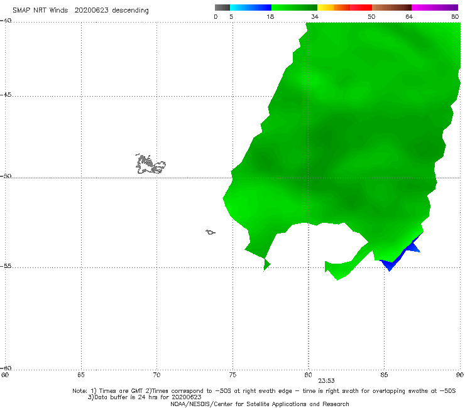The width and height of the screenshot is (465, 408).
Task: Click the latitude label "-55" on left axis
Action: coord(6,266)
